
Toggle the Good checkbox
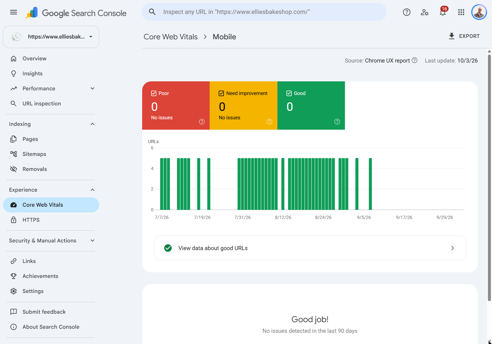(289, 93)
